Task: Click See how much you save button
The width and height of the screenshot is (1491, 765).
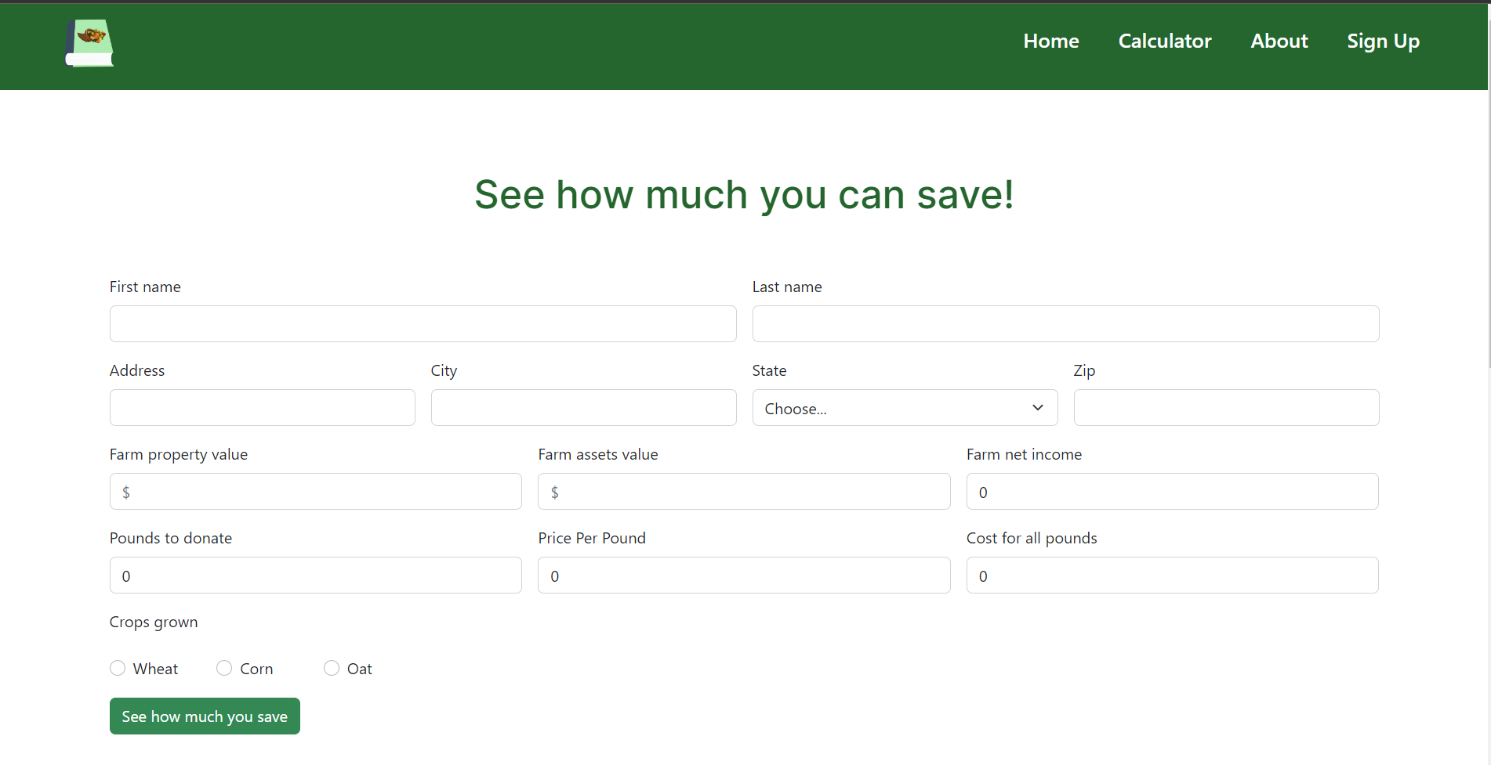Action: pyautogui.click(x=205, y=716)
